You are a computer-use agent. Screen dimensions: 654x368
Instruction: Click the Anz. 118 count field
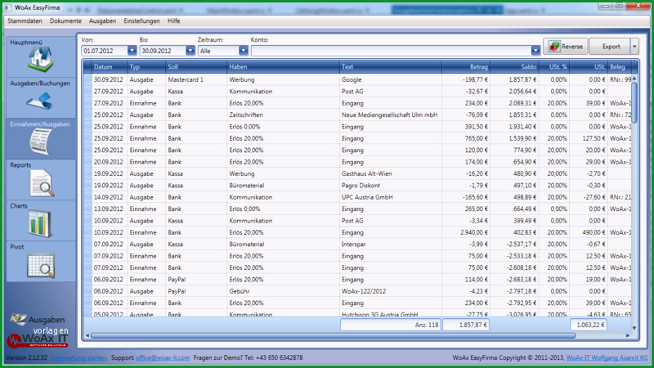click(391, 325)
